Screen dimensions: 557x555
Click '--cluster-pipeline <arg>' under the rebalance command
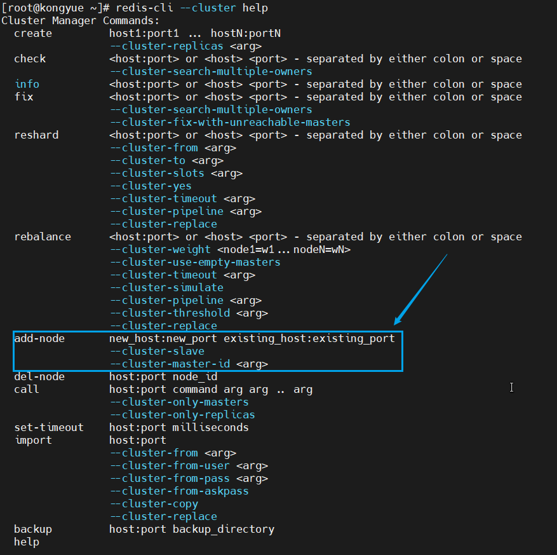pyautogui.click(x=185, y=301)
